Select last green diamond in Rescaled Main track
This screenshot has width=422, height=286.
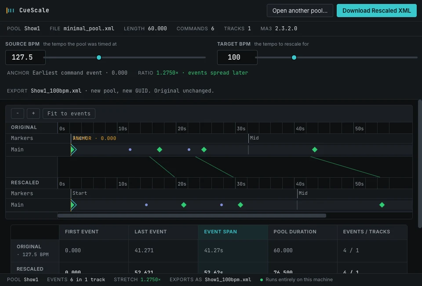pyautogui.click(x=382, y=205)
